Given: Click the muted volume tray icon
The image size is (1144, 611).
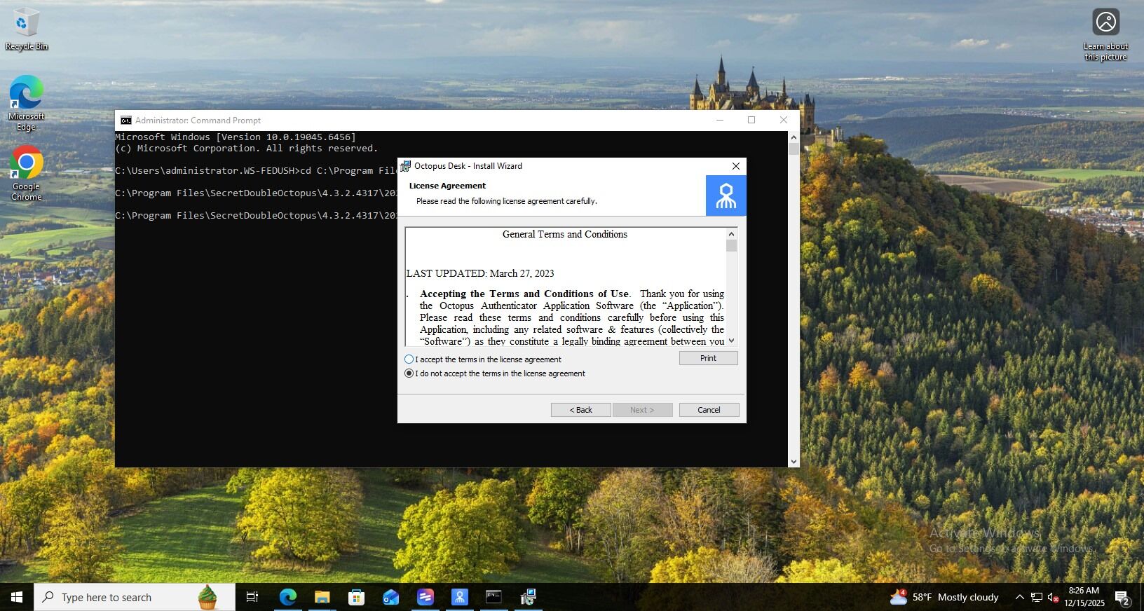Looking at the screenshot, I should coord(1053,597).
